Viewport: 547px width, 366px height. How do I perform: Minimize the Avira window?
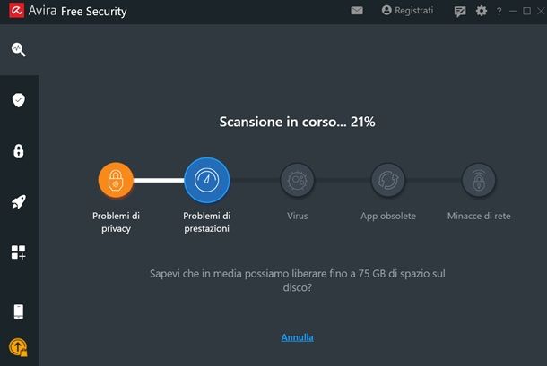coord(513,12)
